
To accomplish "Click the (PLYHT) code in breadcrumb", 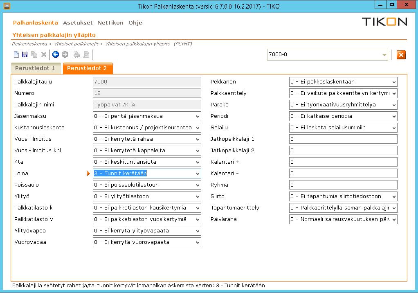I will [x=182, y=44].
